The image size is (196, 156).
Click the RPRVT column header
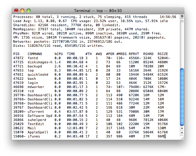(x=134, y=54)
